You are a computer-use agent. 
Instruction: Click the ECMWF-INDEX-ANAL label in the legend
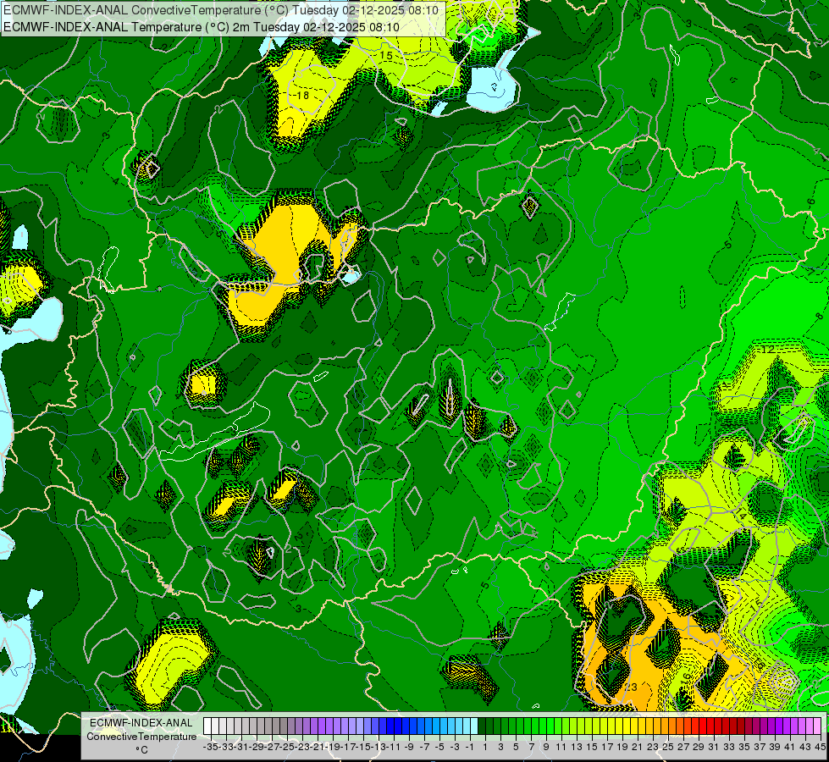click(x=141, y=723)
